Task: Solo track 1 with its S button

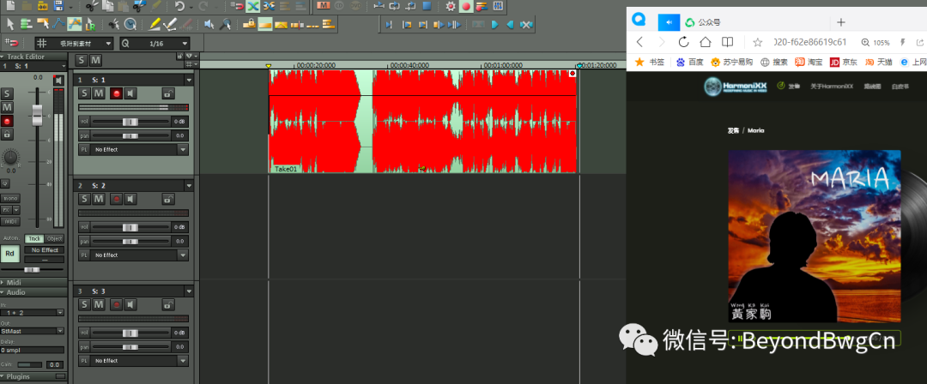Action: tap(84, 93)
